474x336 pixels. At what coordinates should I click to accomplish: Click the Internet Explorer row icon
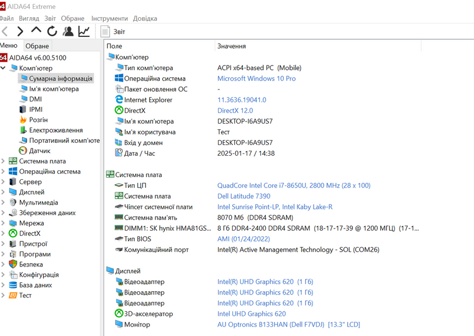(x=119, y=100)
